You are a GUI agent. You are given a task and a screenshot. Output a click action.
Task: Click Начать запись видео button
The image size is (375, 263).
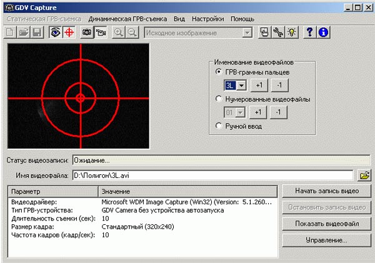click(327, 191)
